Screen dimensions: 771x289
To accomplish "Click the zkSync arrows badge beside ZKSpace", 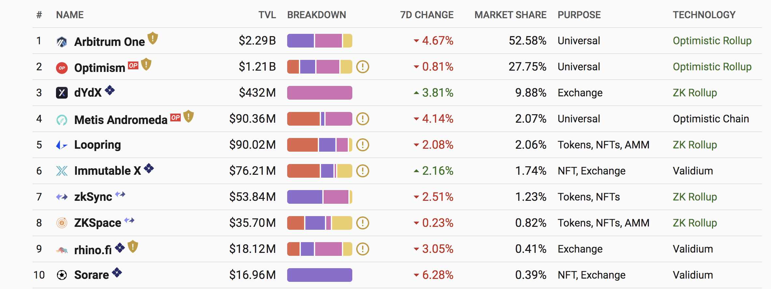I will pyautogui.click(x=129, y=220).
